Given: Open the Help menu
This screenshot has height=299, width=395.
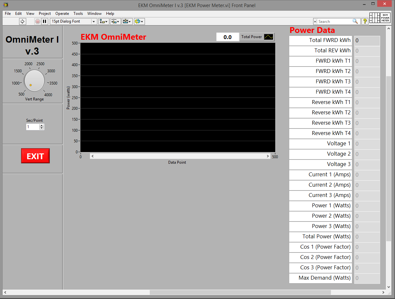Looking at the screenshot, I should [x=110, y=14].
